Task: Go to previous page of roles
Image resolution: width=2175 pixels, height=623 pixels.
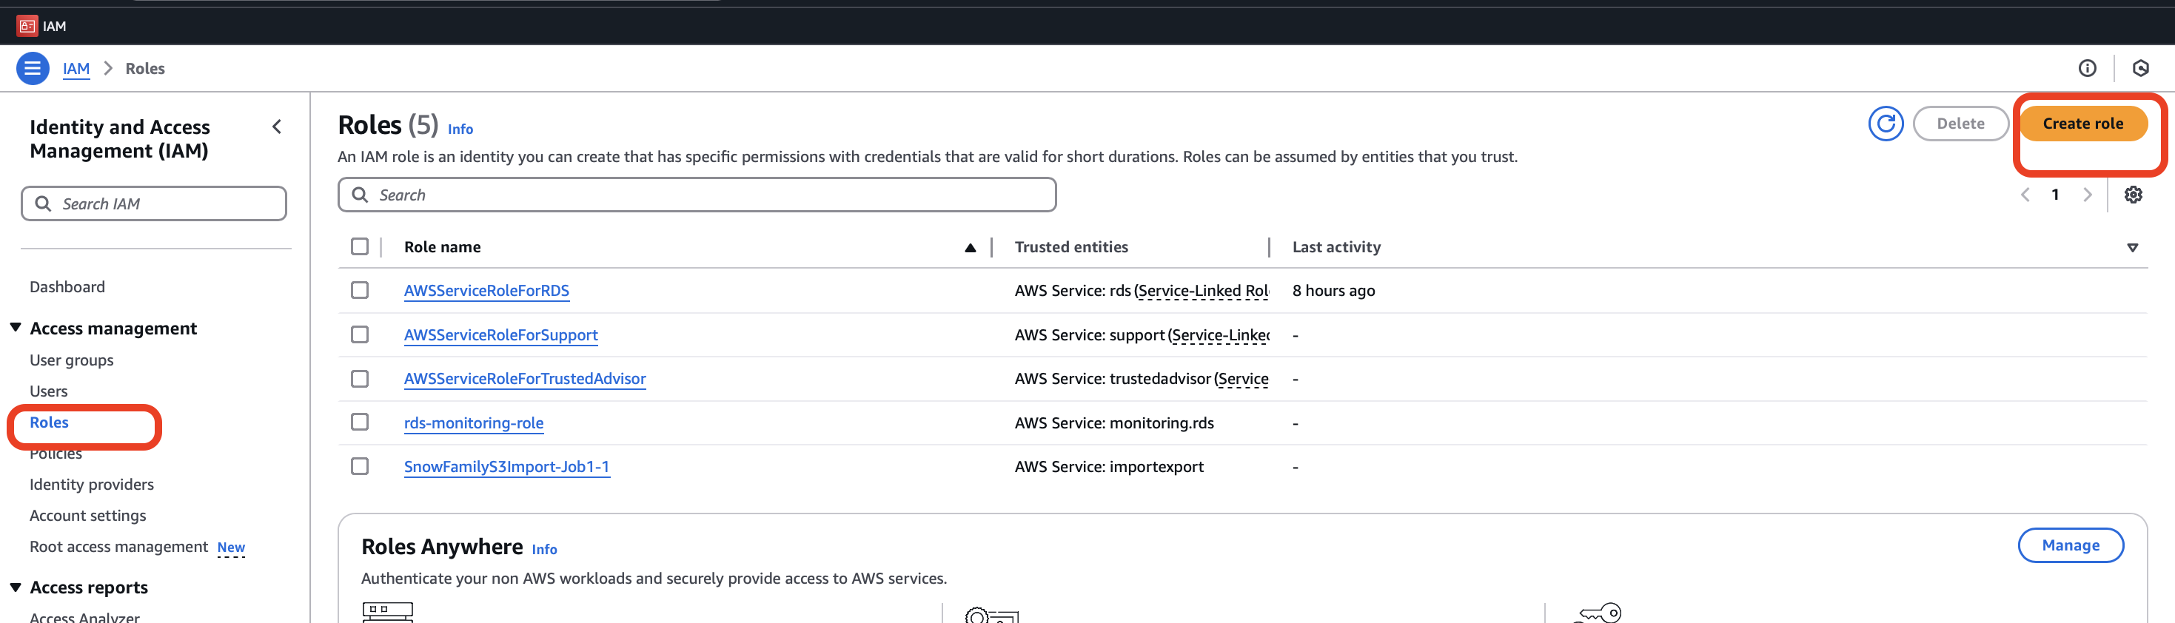Action: pyautogui.click(x=2025, y=195)
